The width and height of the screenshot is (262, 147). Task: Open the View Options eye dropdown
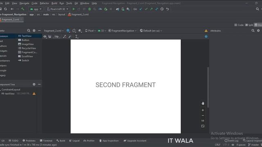point(45,37)
